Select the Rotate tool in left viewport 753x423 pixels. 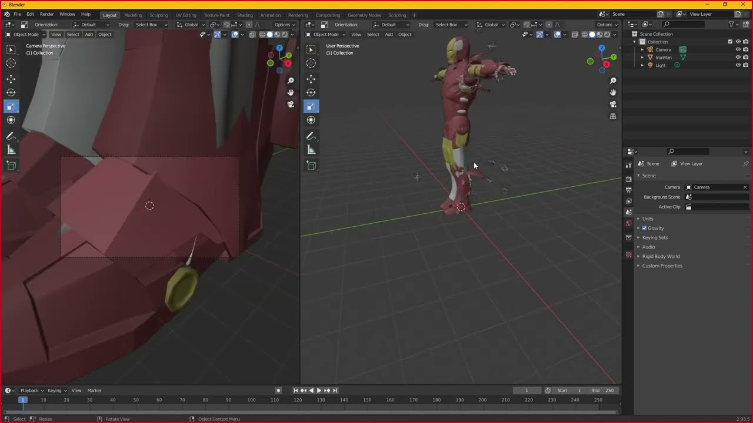[x=11, y=92]
